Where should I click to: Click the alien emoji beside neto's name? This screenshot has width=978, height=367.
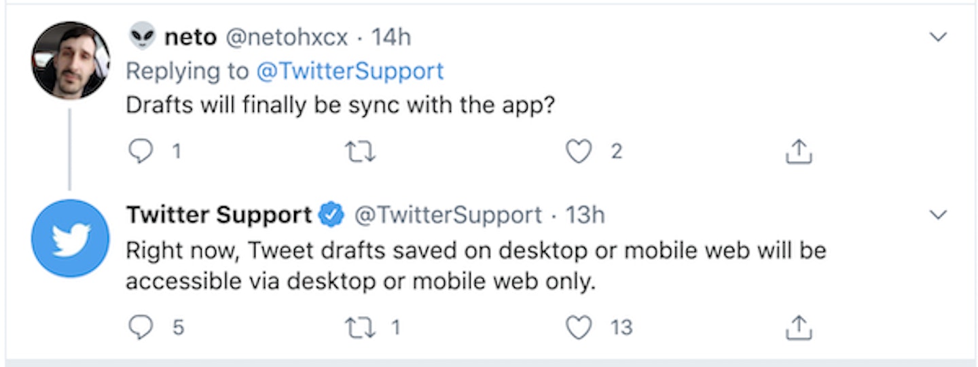click(x=142, y=37)
